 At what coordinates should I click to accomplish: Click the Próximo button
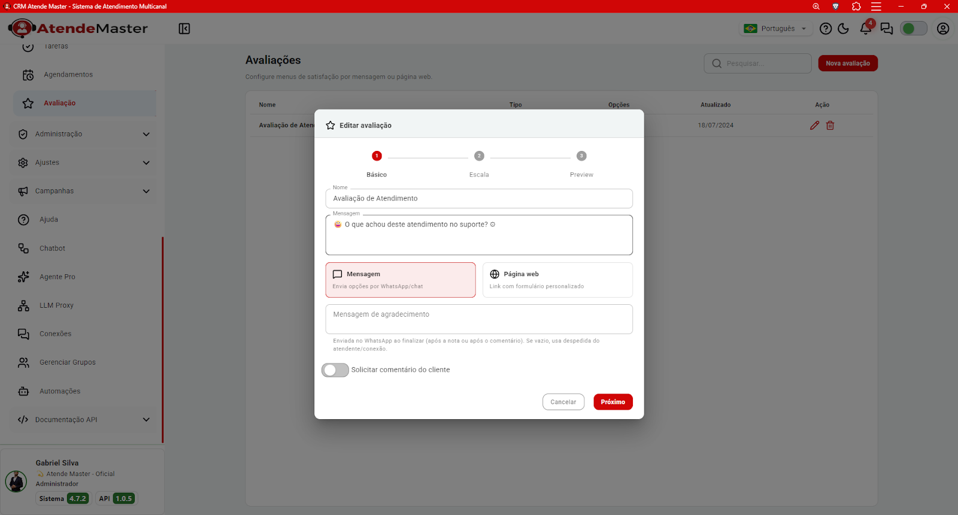coord(613,402)
